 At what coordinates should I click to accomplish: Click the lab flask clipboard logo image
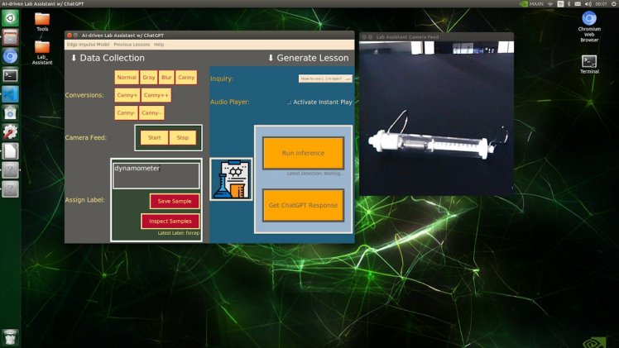(x=232, y=179)
